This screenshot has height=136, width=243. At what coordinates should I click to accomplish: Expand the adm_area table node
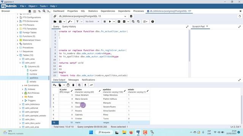click(20, 59)
